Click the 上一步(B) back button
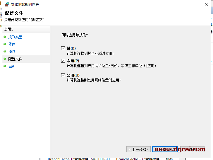The width and height of the screenshot is (213, 160). 138,149
